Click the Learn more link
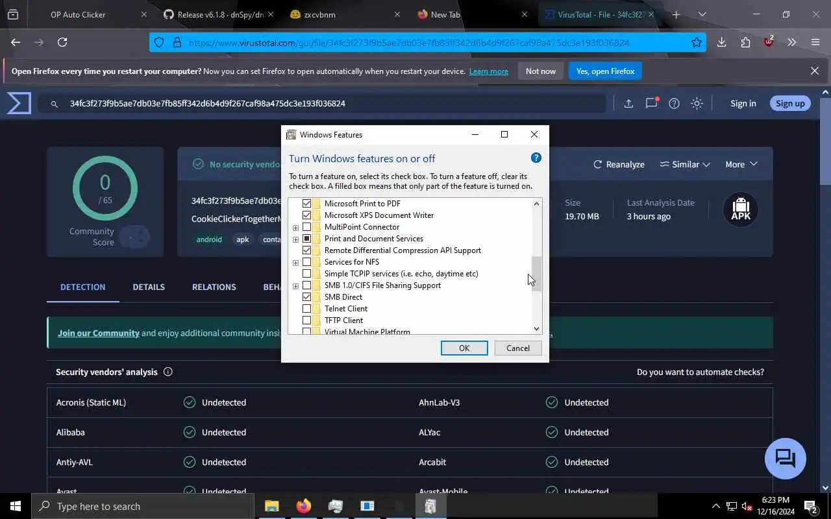831x519 pixels. pyautogui.click(x=489, y=71)
